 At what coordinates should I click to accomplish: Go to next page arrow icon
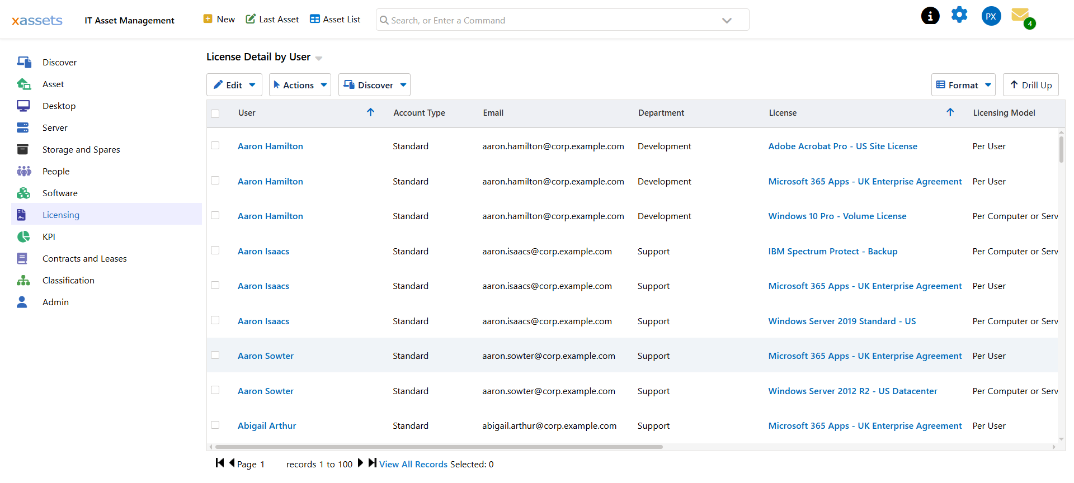361,463
